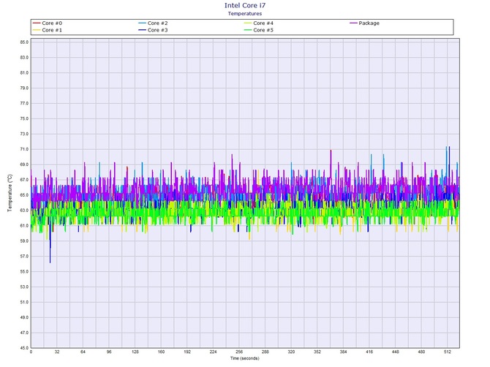Image resolution: width=490 pixels, height=367 pixels.
Task: Click the 512 x-axis tick label
Action: [447, 352]
